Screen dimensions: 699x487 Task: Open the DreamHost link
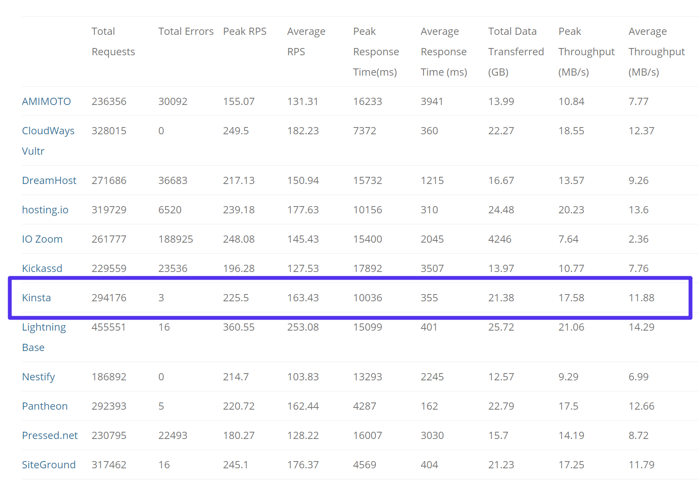click(49, 181)
